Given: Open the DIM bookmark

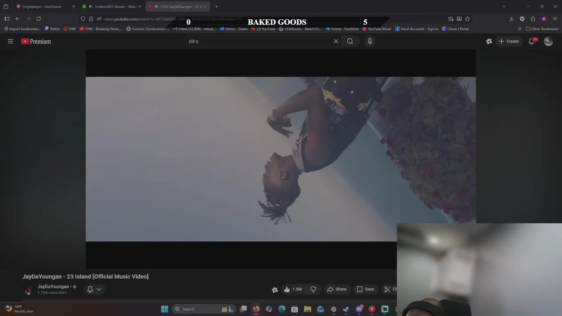Looking at the screenshot, I should 70,29.
